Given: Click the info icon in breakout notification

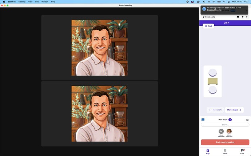Looking at the screenshot, I should pos(204,9).
